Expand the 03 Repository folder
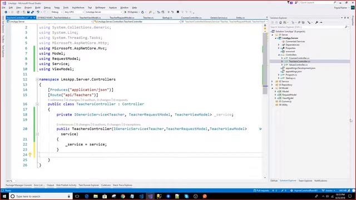This screenshot has height=200, width=356. coord(272,85)
